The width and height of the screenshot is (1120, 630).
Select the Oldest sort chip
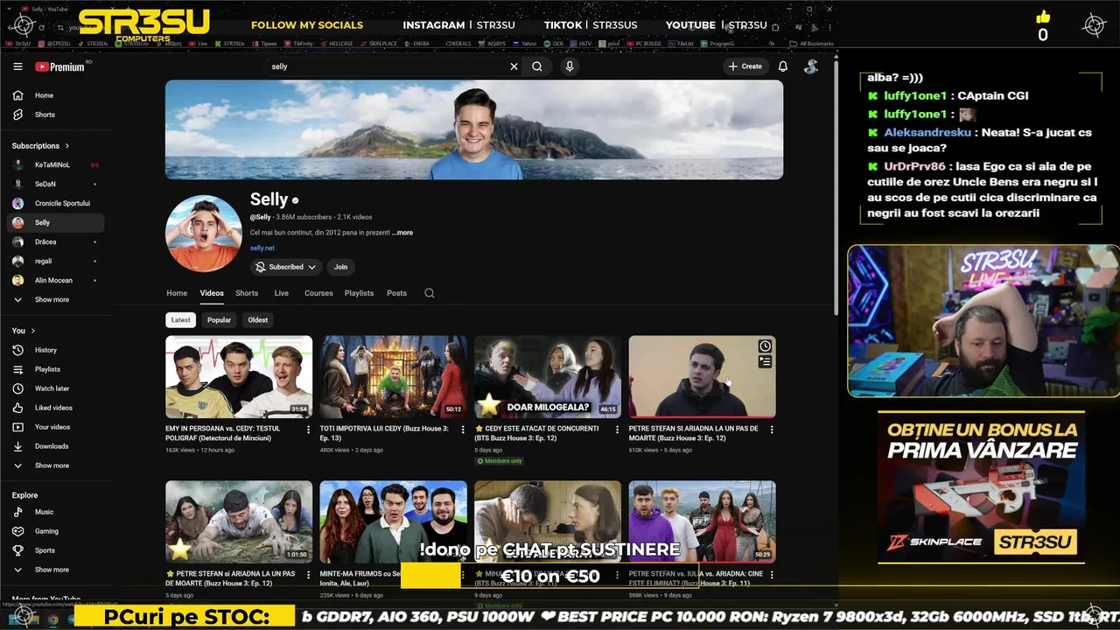pyautogui.click(x=258, y=320)
